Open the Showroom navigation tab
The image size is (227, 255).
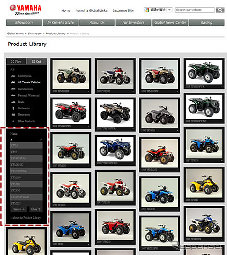pyautogui.click(x=24, y=22)
